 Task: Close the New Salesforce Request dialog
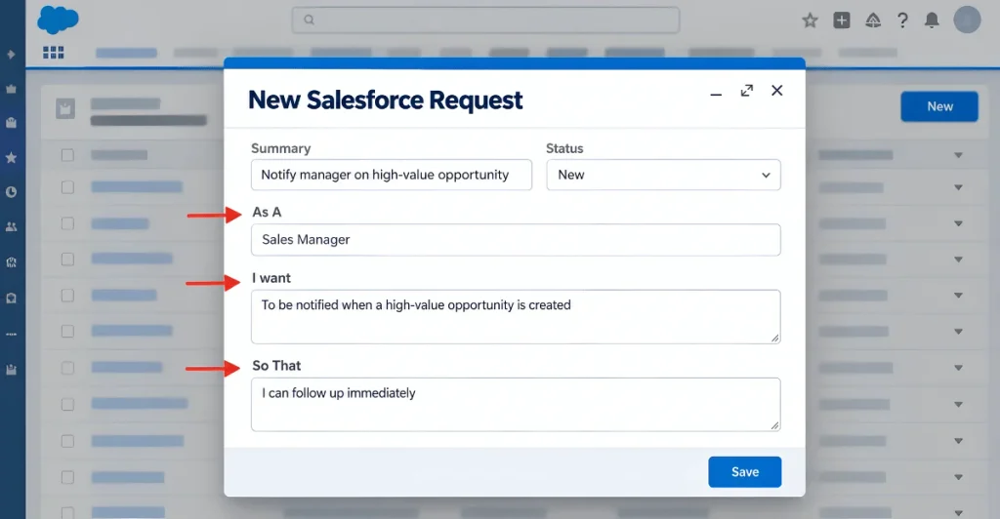776,91
